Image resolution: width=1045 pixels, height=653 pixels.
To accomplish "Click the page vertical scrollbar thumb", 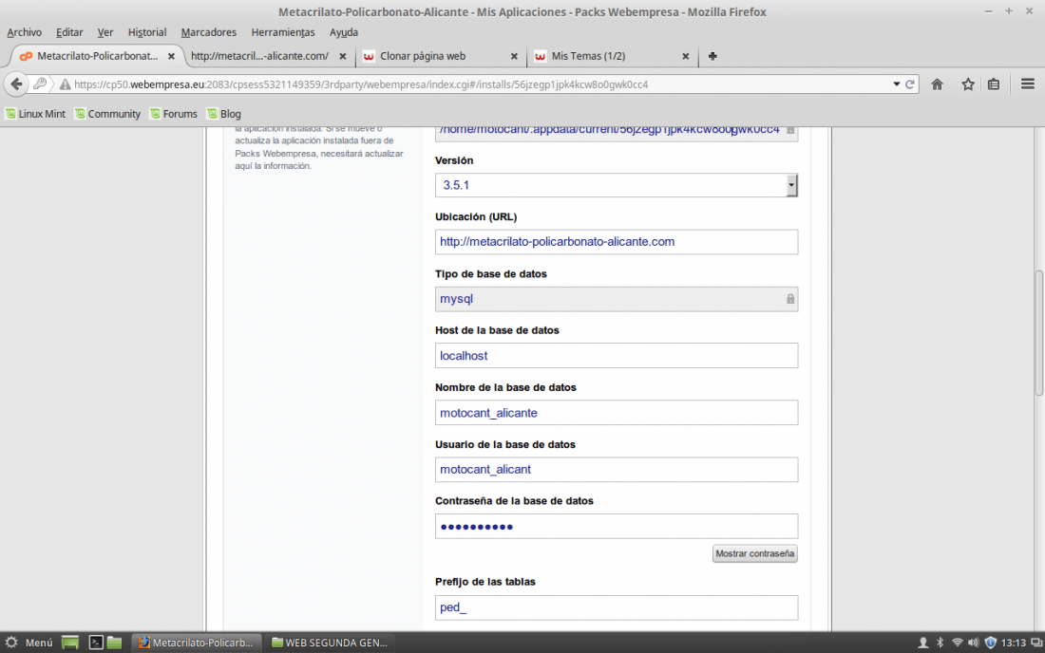I will click(1039, 333).
